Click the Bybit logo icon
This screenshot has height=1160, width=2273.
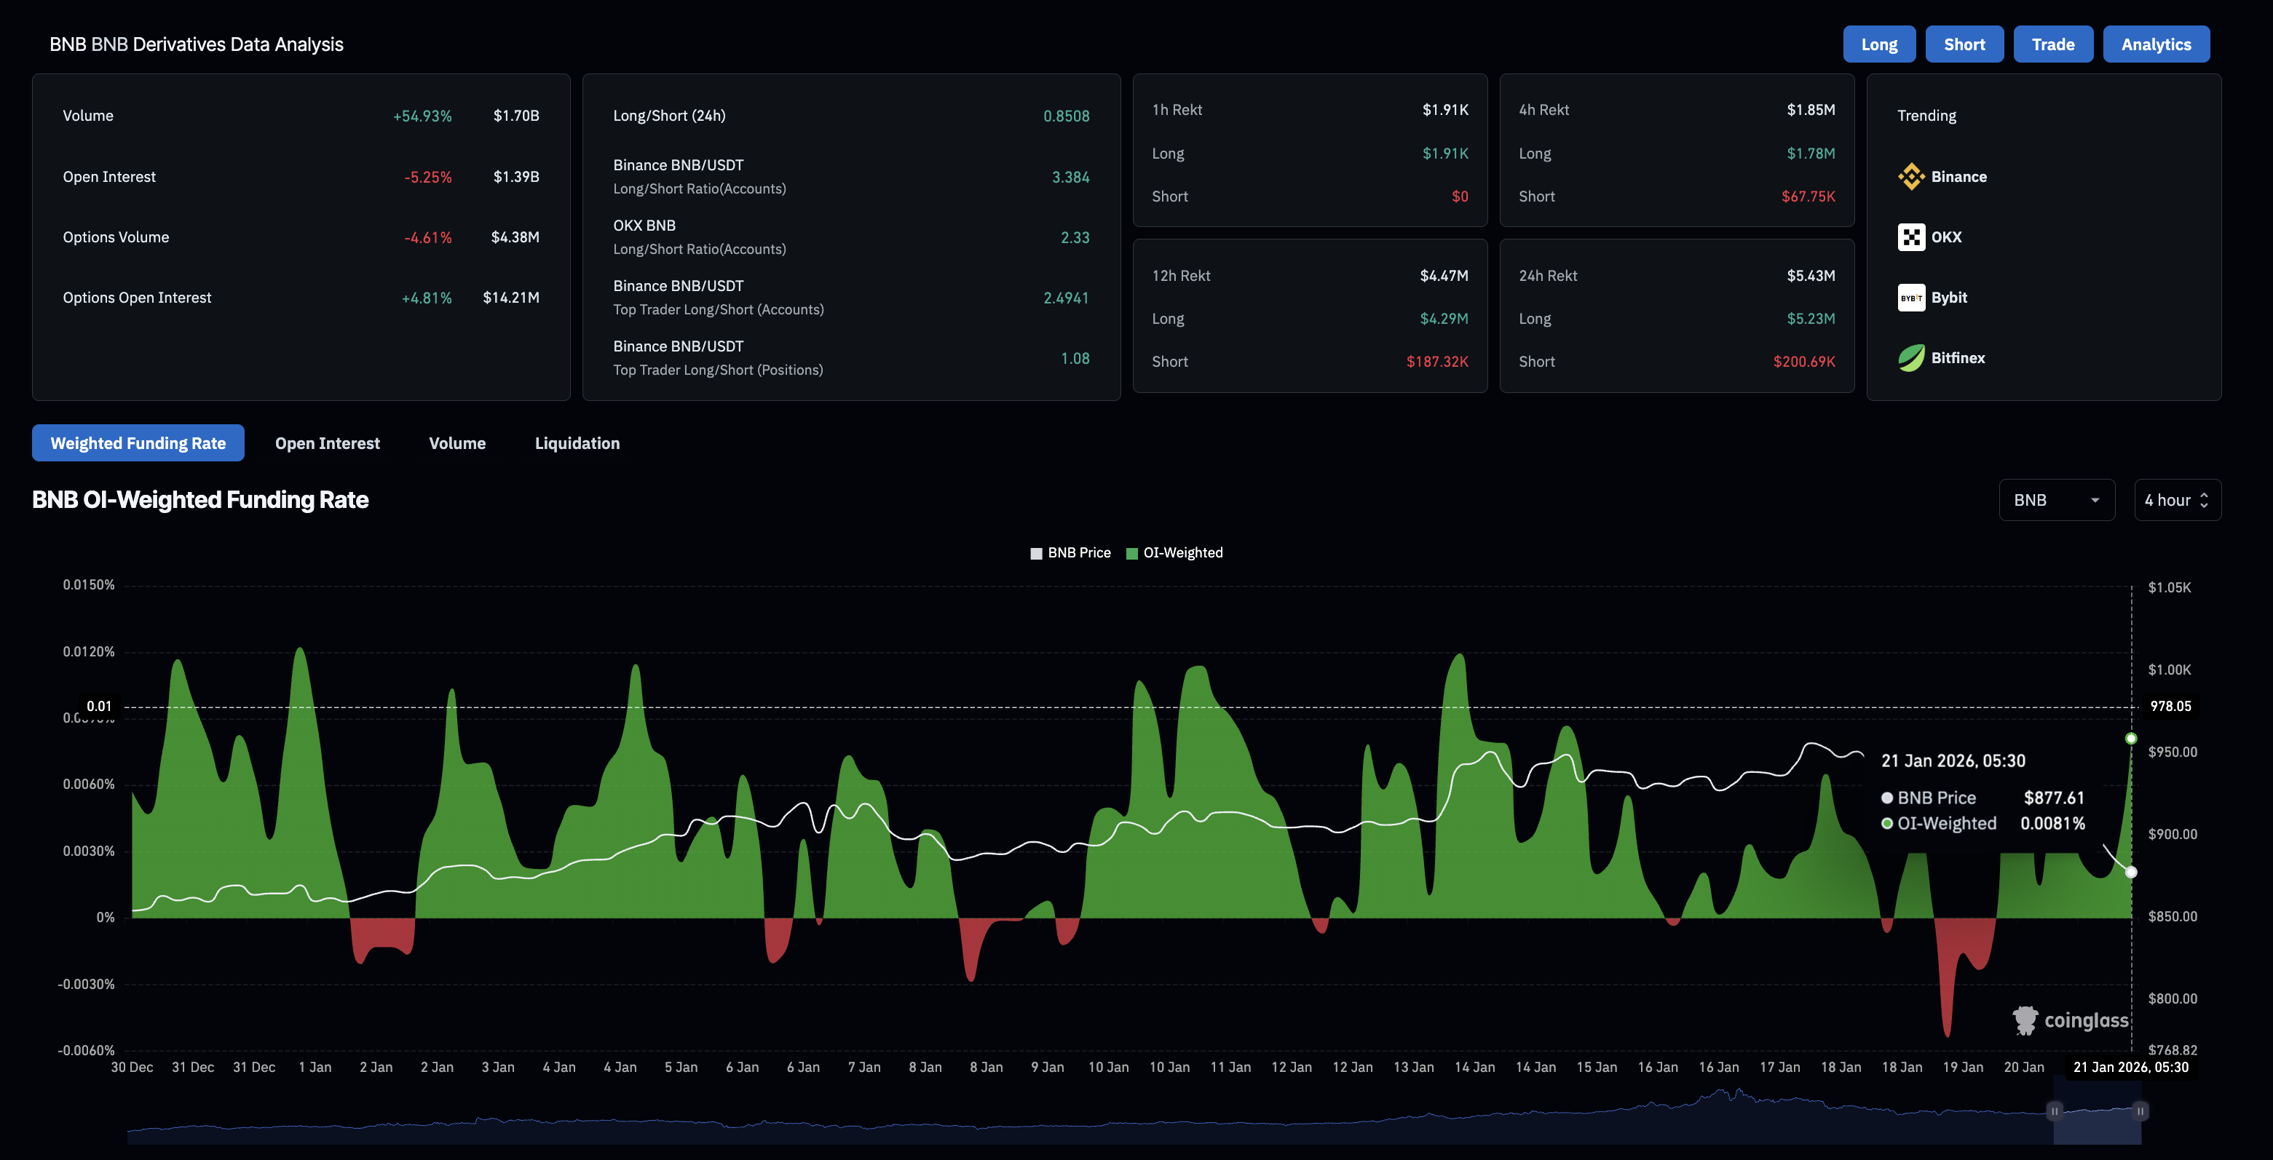[1910, 298]
